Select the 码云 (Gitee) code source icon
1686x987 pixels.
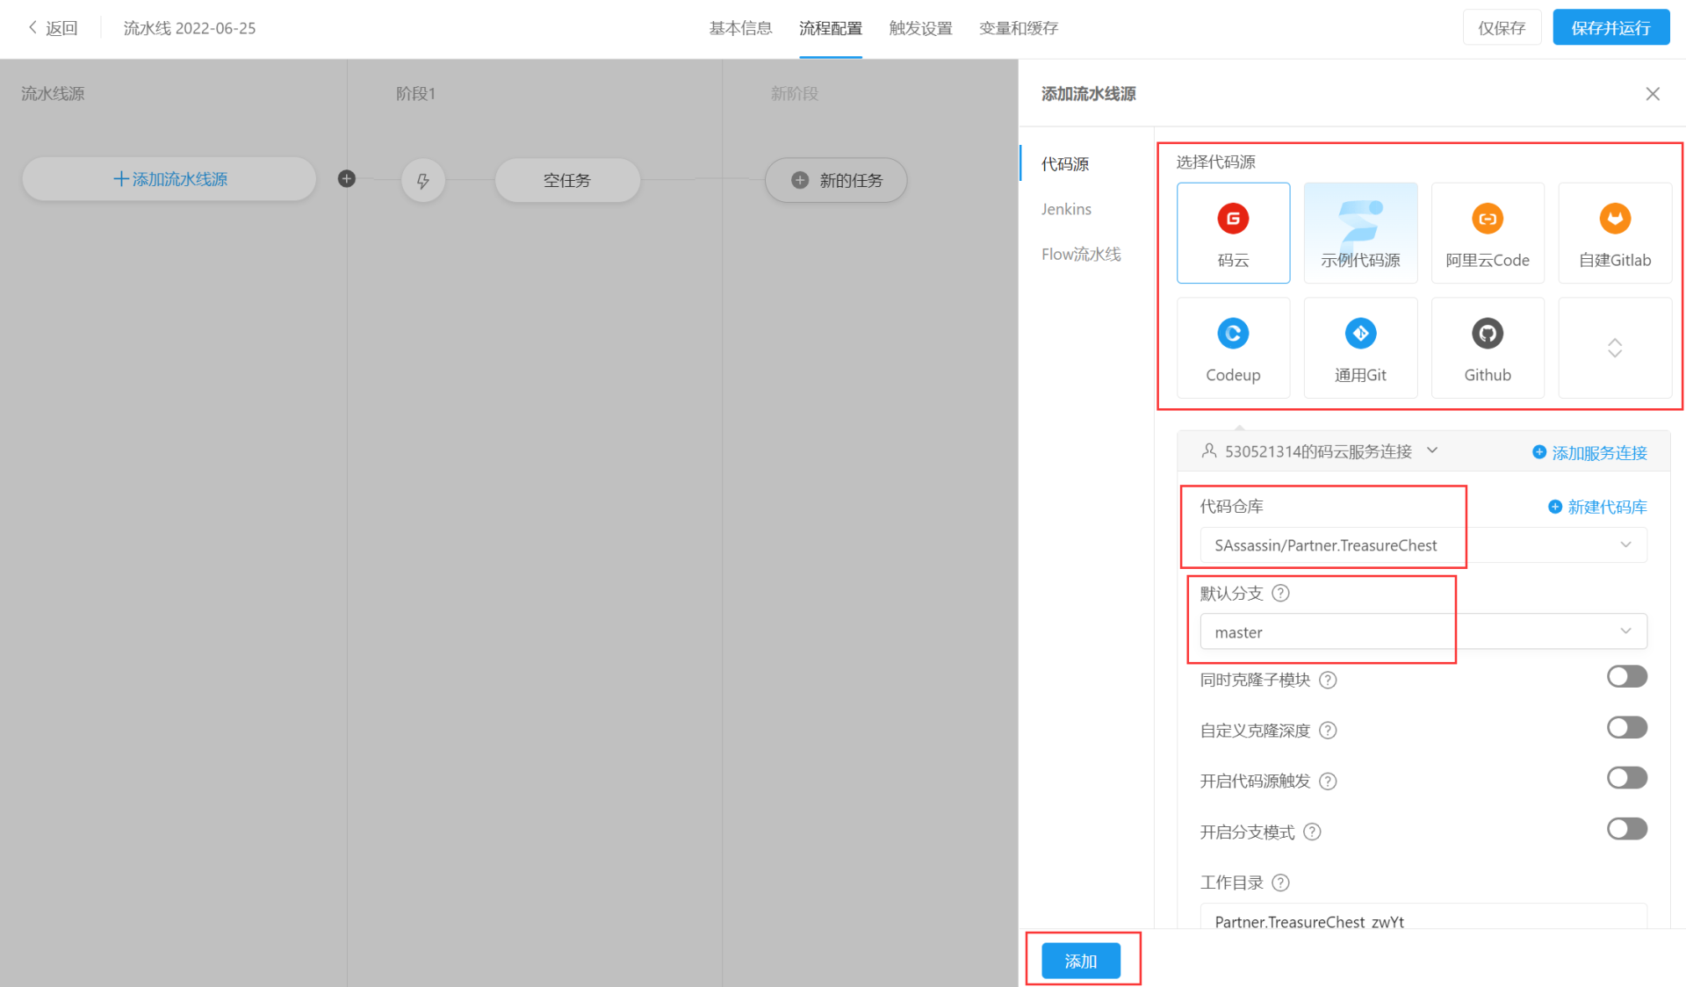[x=1233, y=220]
